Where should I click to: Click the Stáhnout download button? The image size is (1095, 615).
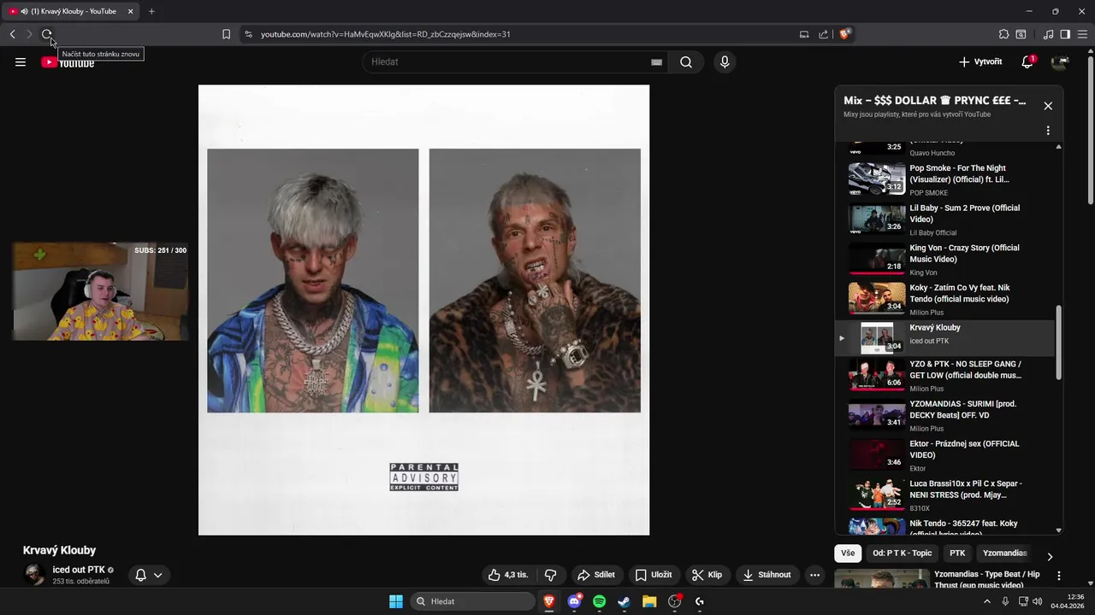[x=767, y=575]
